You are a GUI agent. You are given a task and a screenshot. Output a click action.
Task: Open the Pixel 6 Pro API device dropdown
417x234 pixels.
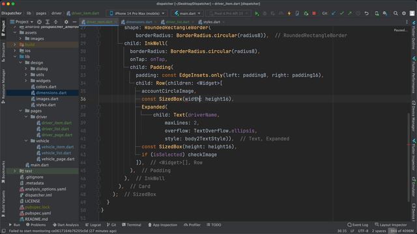(x=229, y=13)
